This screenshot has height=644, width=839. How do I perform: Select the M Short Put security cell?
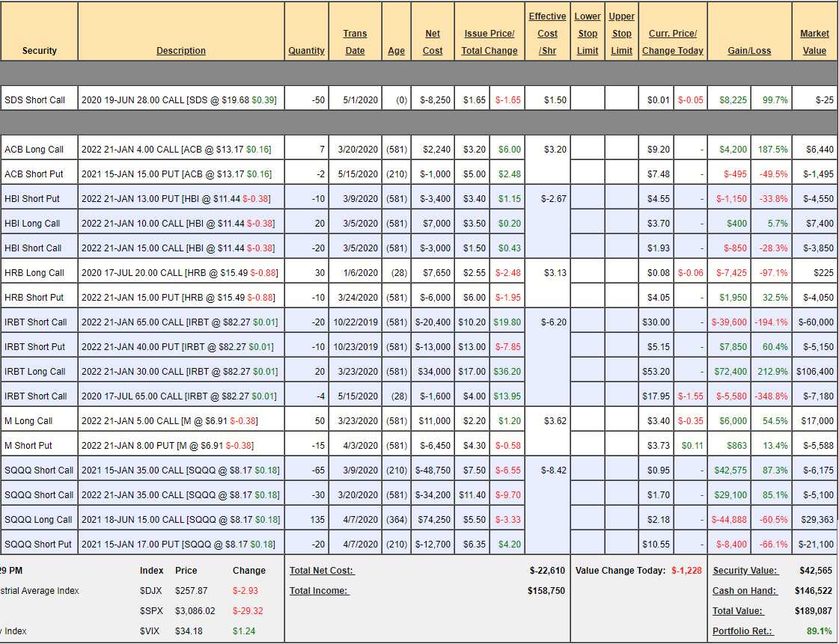tap(28, 446)
